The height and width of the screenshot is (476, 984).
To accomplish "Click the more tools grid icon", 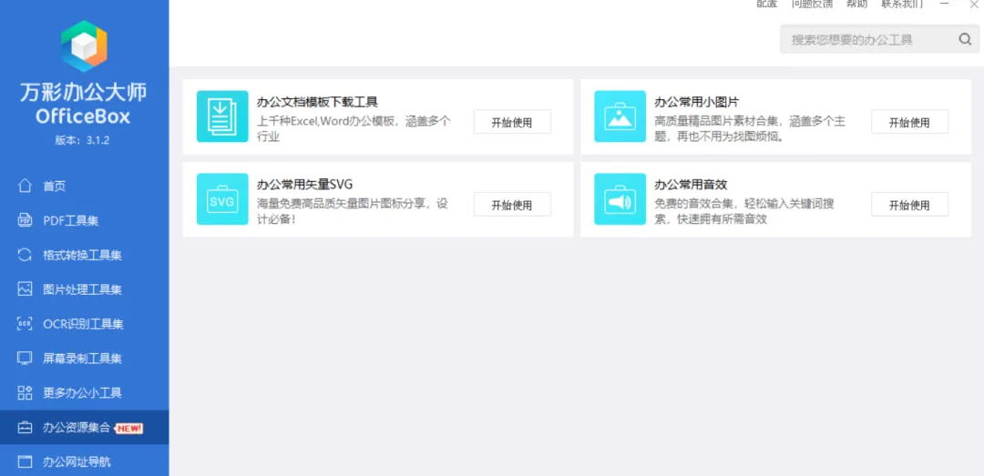I will pyautogui.click(x=25, y=392).
